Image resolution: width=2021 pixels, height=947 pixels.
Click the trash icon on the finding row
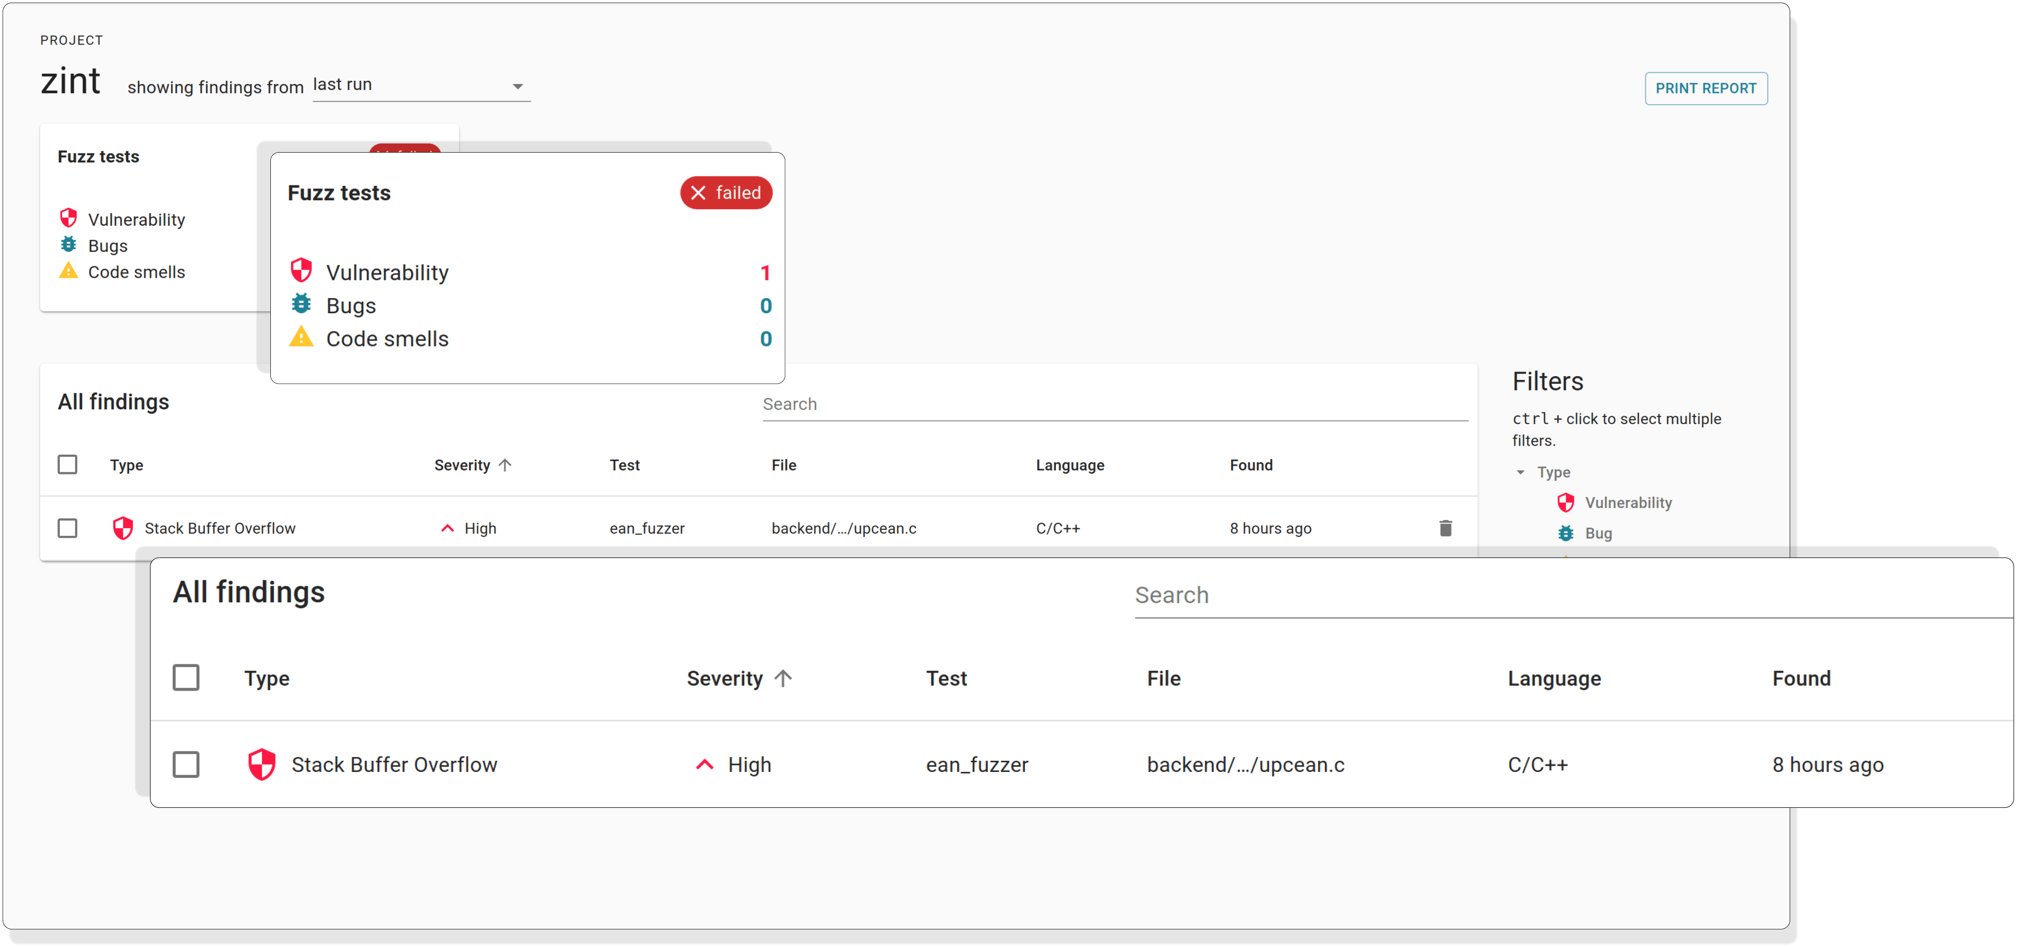pyautogui.click(x=1445, y=528)
